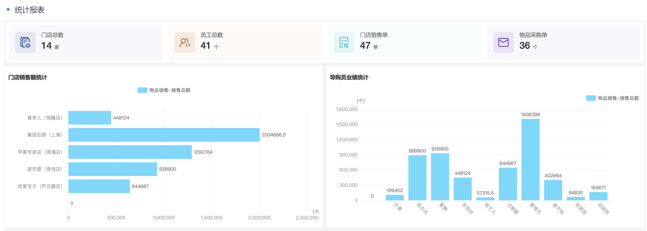The width and height of the screenshot is (647, 231).
Task: Click the 香奈儿（恒隆店）bar of 448124
Action: pyautogui.click(x=90, y=118)
